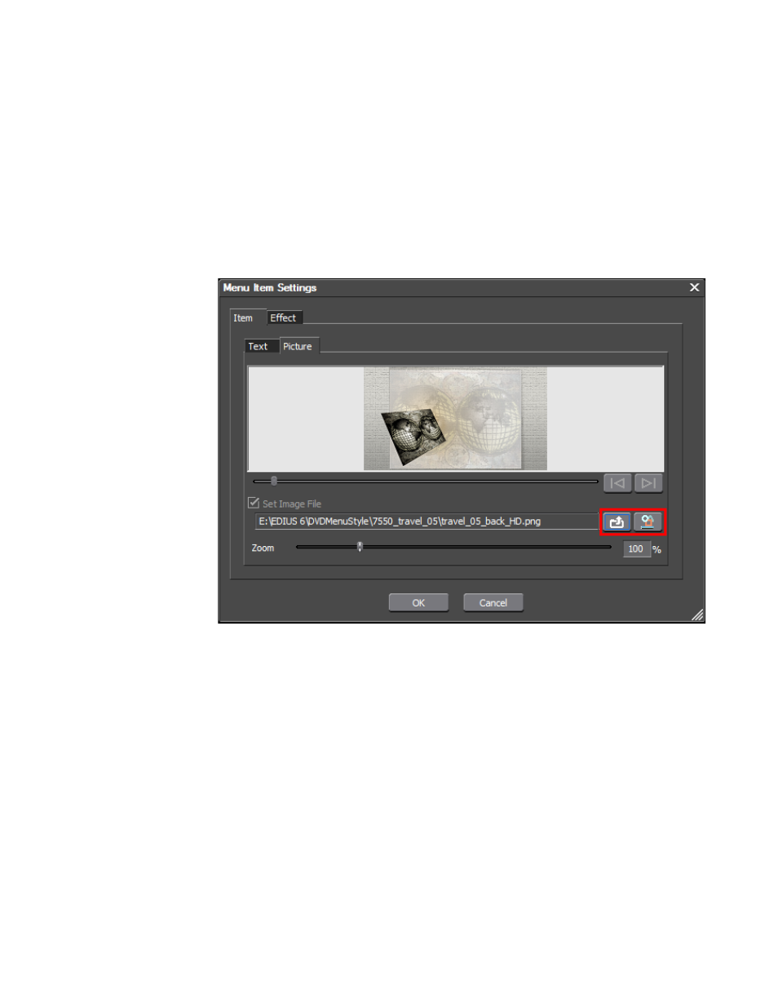Click the Zoom percentage value field
The width and height of the screenshot is (778, 1008).
636,548
